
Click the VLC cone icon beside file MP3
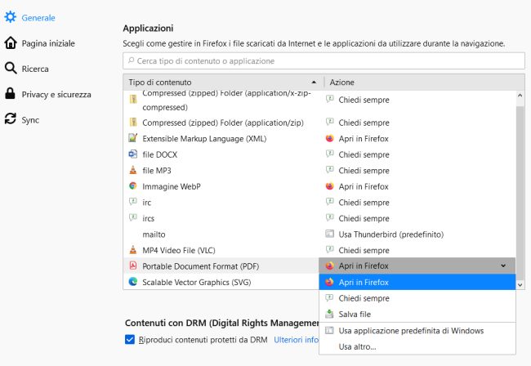click(132, 170)
